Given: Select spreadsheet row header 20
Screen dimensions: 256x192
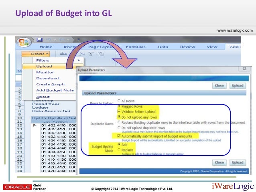Looking at the screenshot, I should pos(19,156).
